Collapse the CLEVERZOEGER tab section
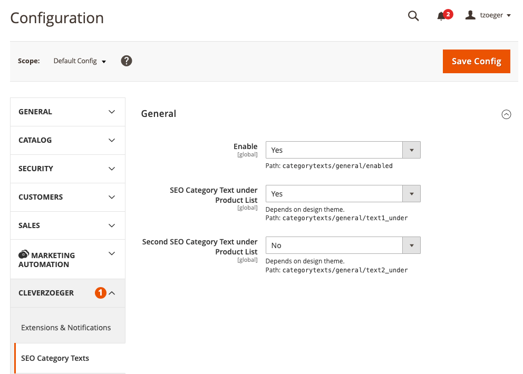This screenshot has width=523, height=374. pyautogui.click(x=67, y=293)
